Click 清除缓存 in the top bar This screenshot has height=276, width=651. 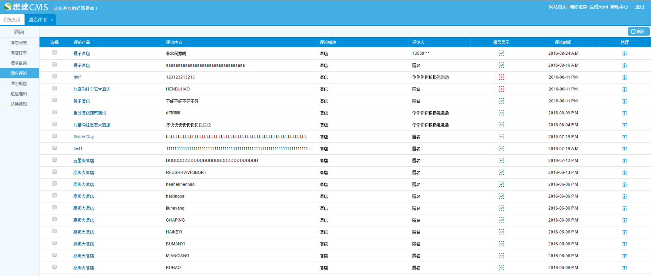578,7
